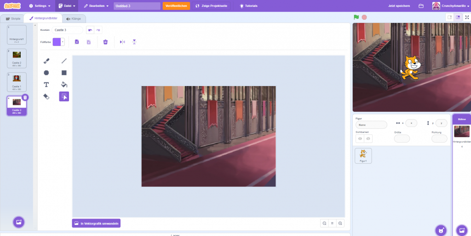Select the Bühne stage thumbnail

pyautogui.click(x=462, y=131)
